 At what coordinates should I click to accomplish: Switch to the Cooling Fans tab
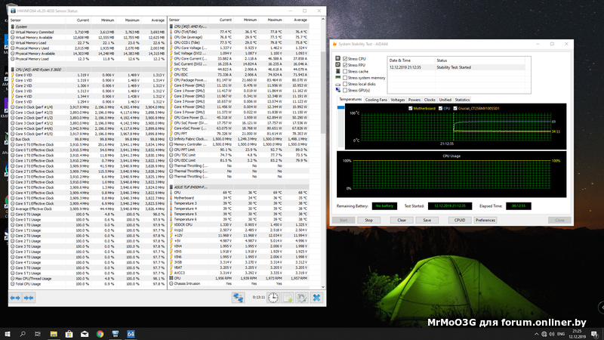click(376, 100)
